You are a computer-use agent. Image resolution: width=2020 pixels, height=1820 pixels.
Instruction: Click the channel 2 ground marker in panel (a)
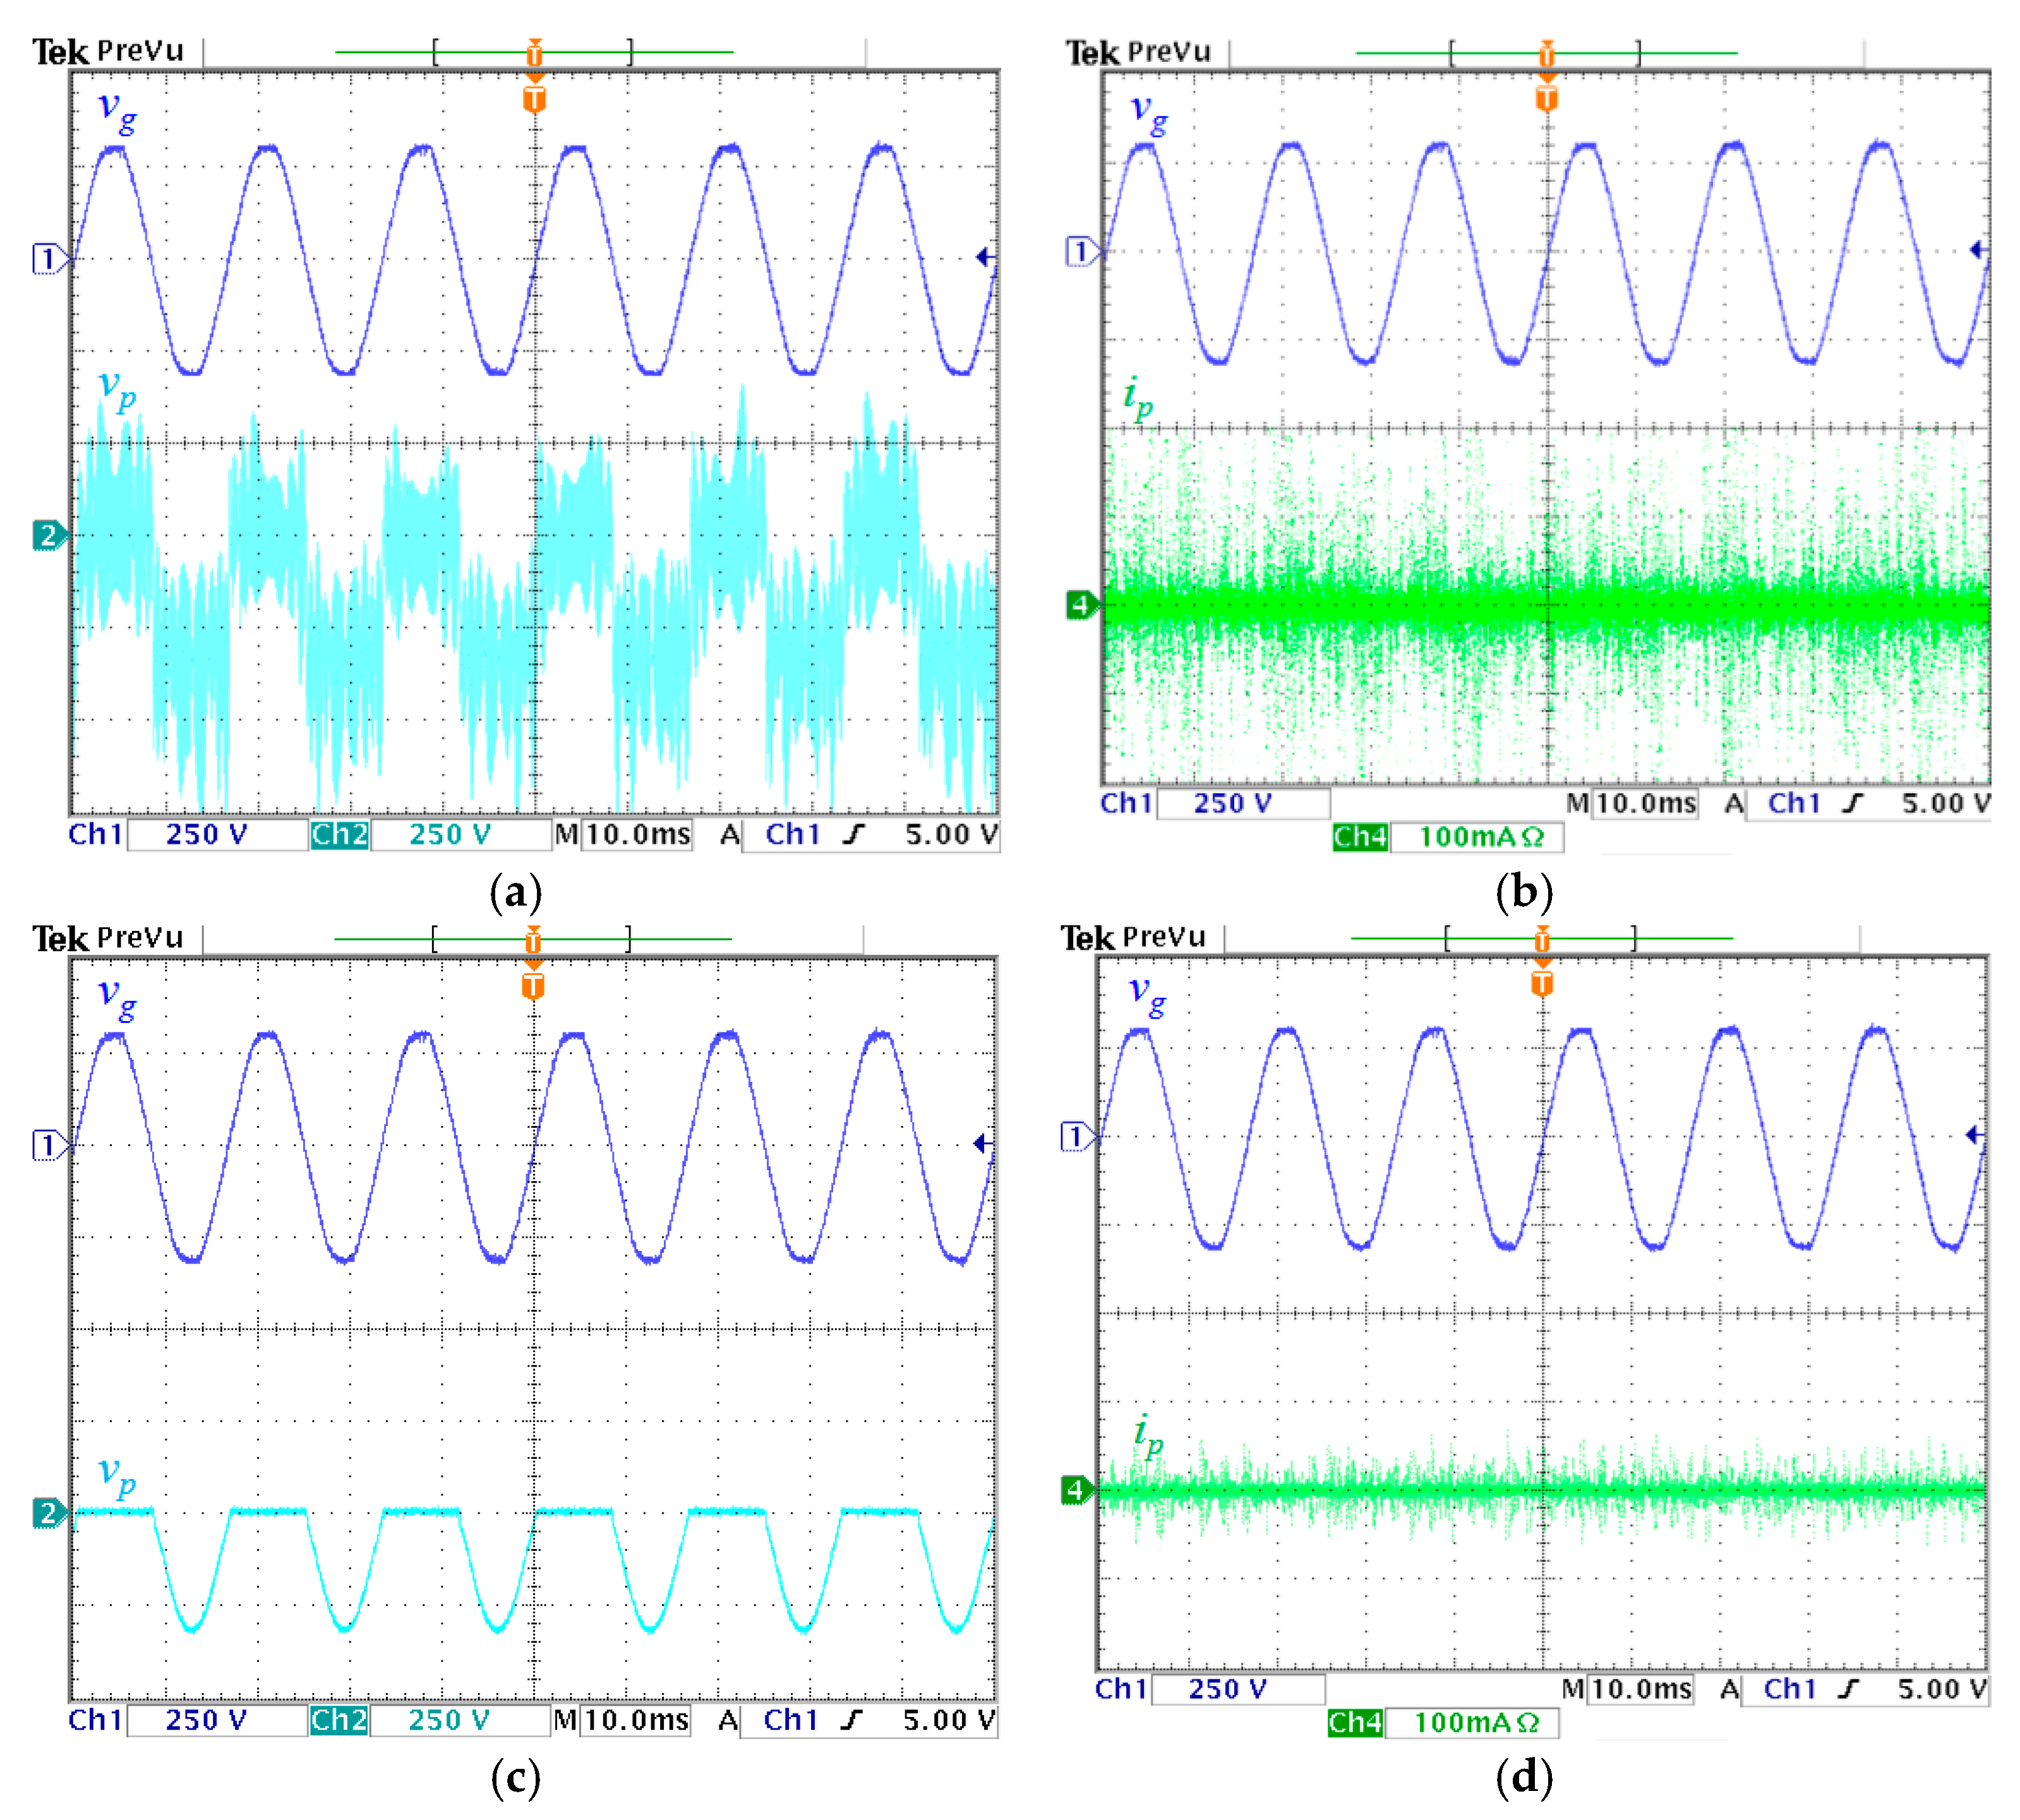coord(47,535)
